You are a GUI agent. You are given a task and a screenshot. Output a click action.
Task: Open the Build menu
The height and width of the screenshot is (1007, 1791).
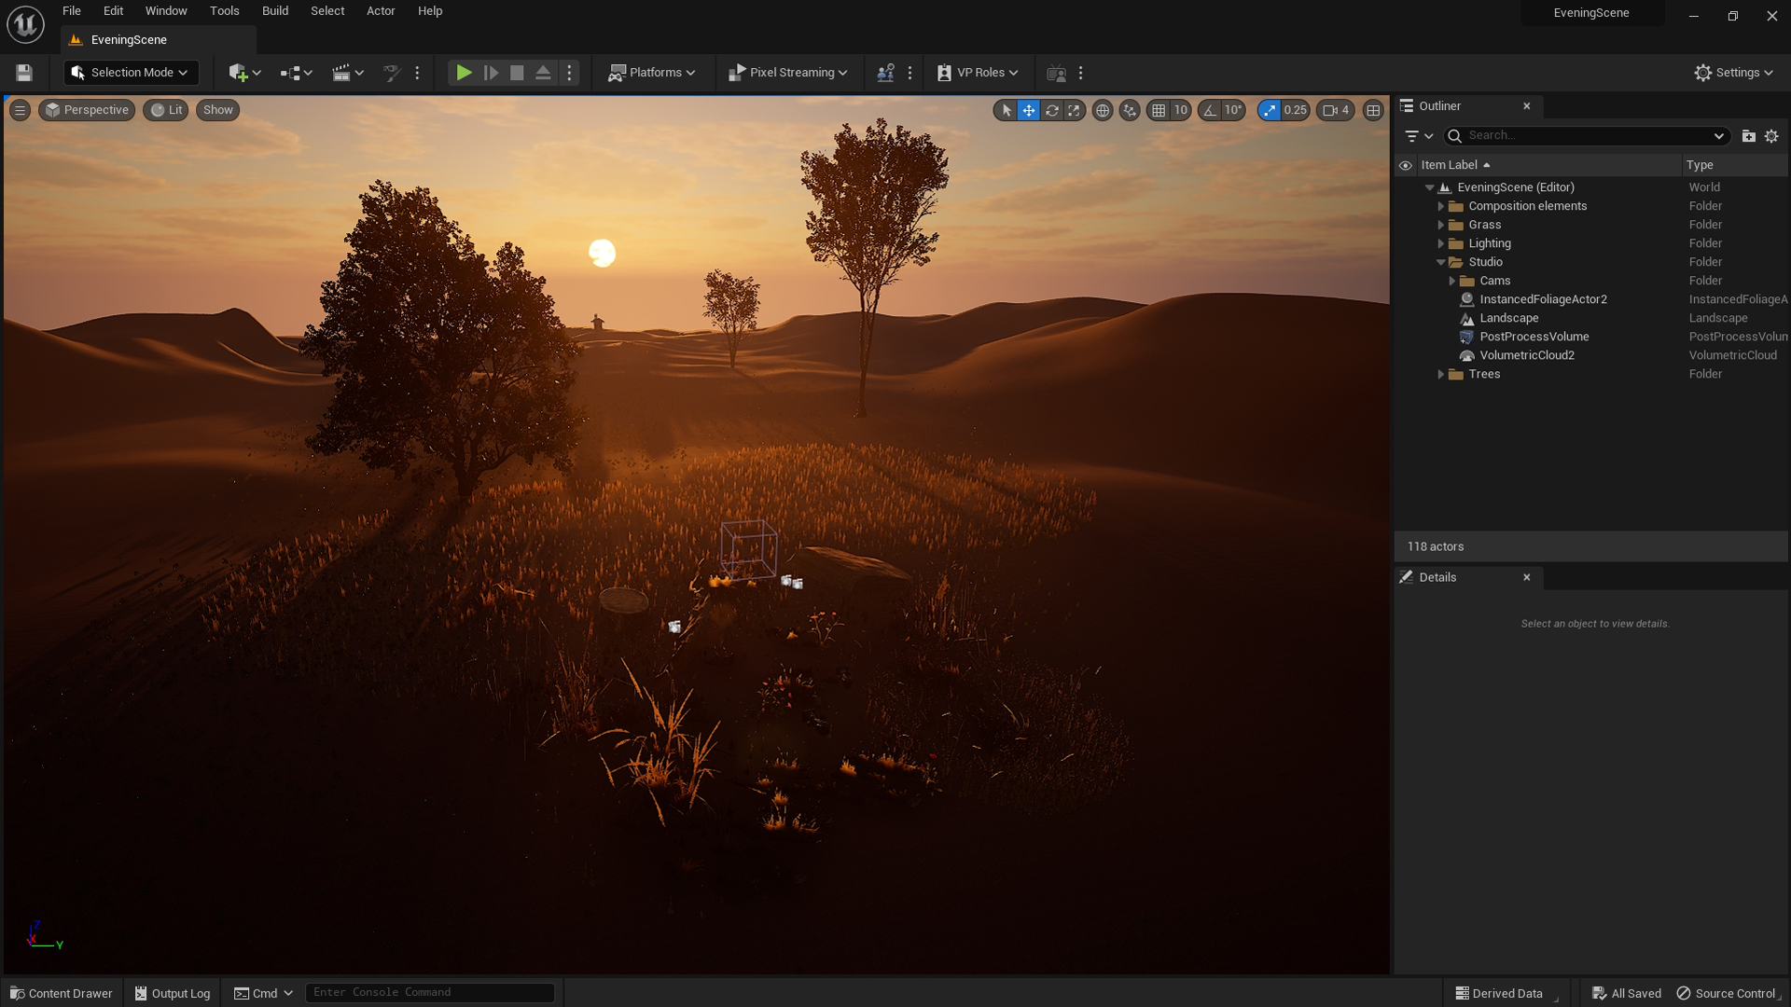[274, 11]
